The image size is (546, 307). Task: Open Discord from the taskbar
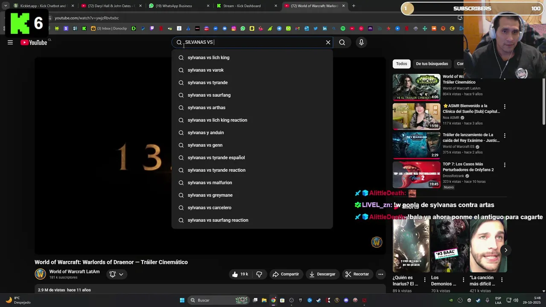pos(346,300)
